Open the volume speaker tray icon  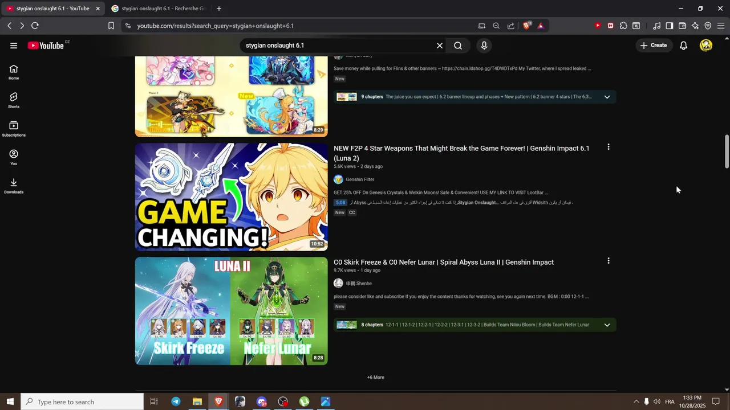(657, 401)
